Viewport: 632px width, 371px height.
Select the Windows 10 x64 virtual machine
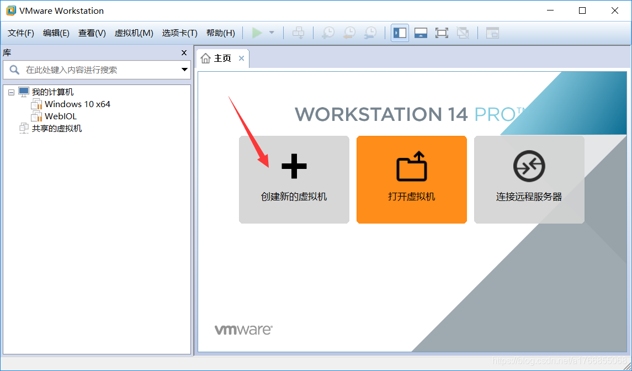point(77,104)
